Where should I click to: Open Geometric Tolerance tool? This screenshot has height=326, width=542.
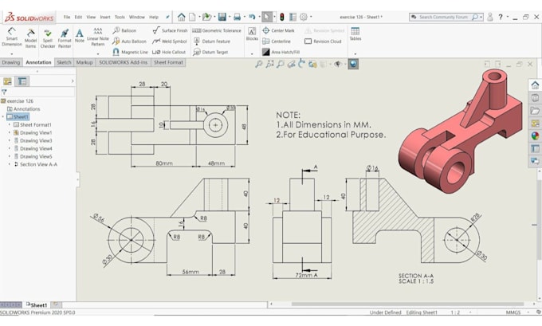[x=217, y=30]
